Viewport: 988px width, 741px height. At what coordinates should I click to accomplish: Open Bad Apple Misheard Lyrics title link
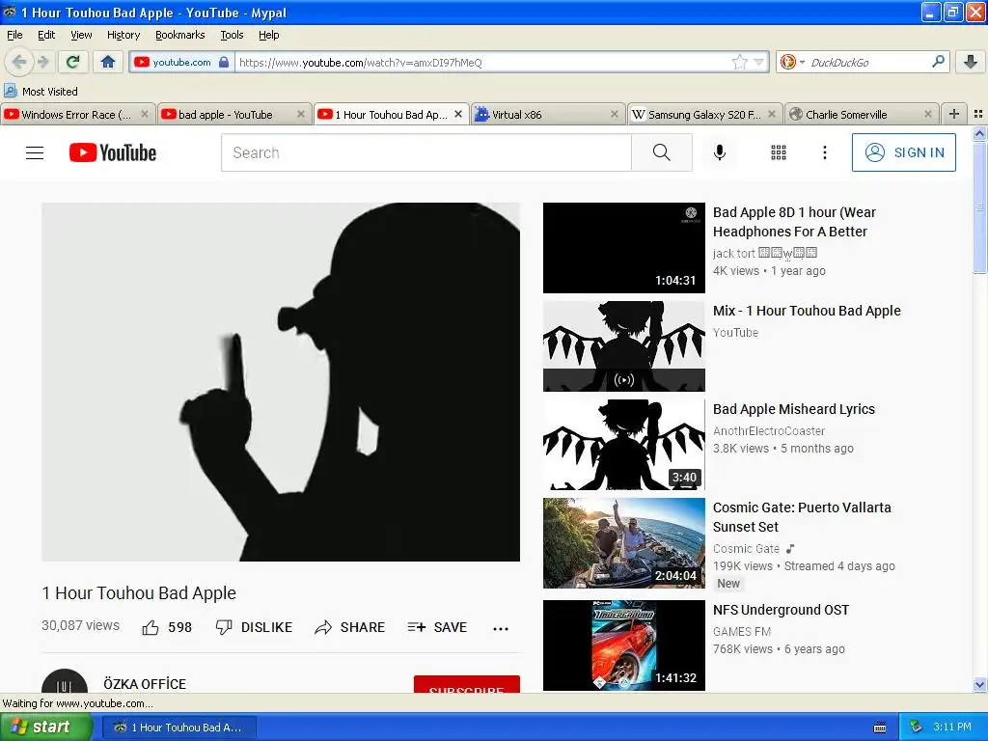[794, 409]
